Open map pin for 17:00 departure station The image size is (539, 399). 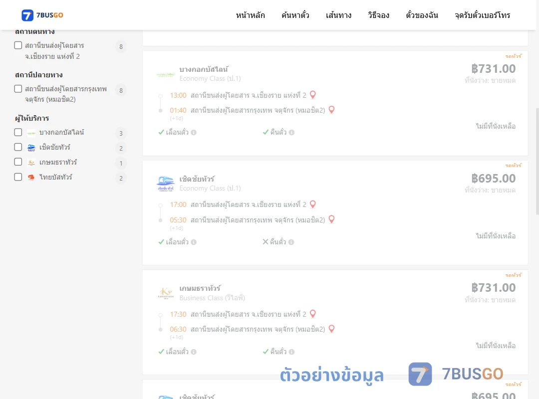313,204
